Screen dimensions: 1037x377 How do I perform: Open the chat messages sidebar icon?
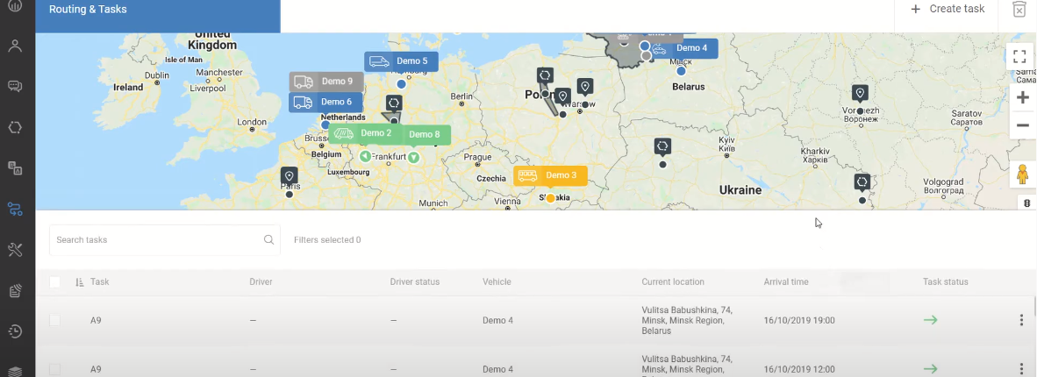tap(15, 87)
